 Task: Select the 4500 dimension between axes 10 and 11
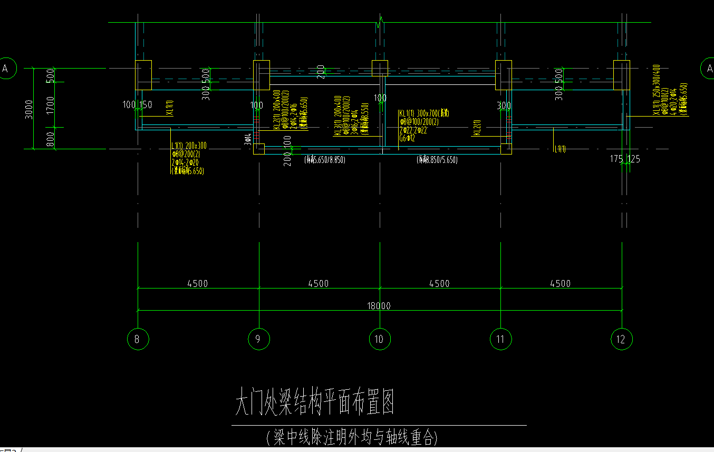pos(439,284)
